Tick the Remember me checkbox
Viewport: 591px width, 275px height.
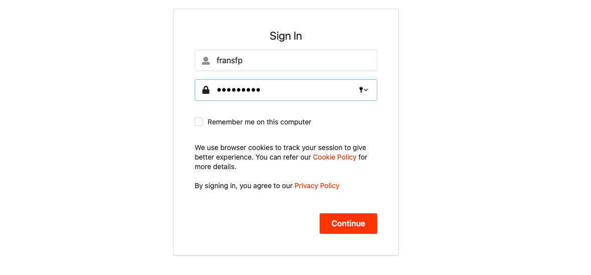pyautogui.click(x=199, y=122)
